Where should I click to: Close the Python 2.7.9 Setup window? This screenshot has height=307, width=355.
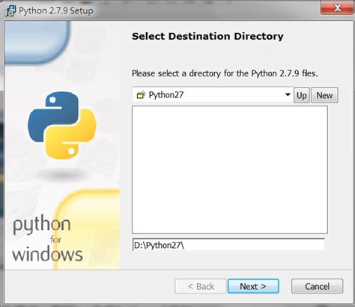tap(338, 7)
